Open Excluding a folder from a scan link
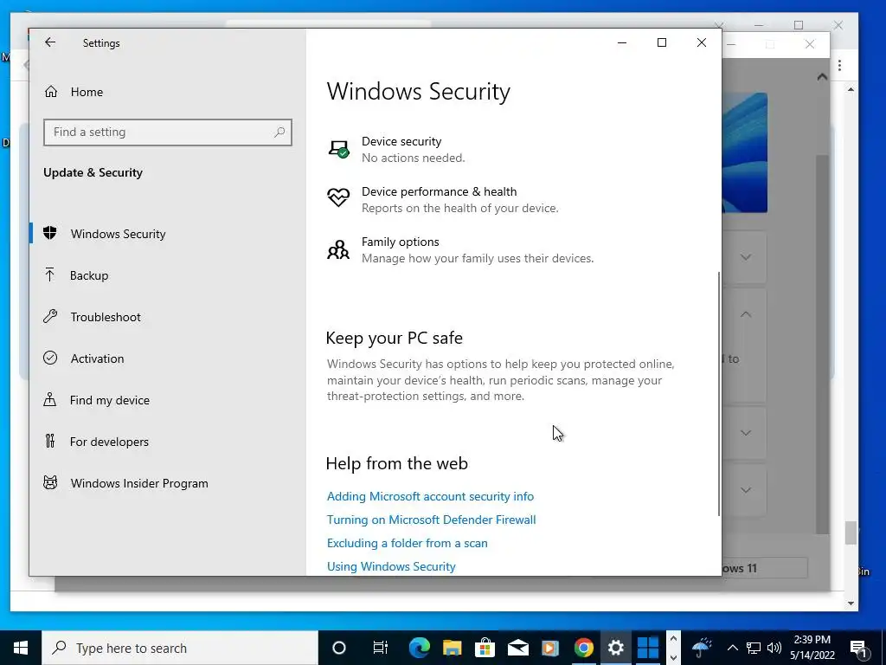Image resolution: width=886 pixels, height=665 pixels. (407, 543)
